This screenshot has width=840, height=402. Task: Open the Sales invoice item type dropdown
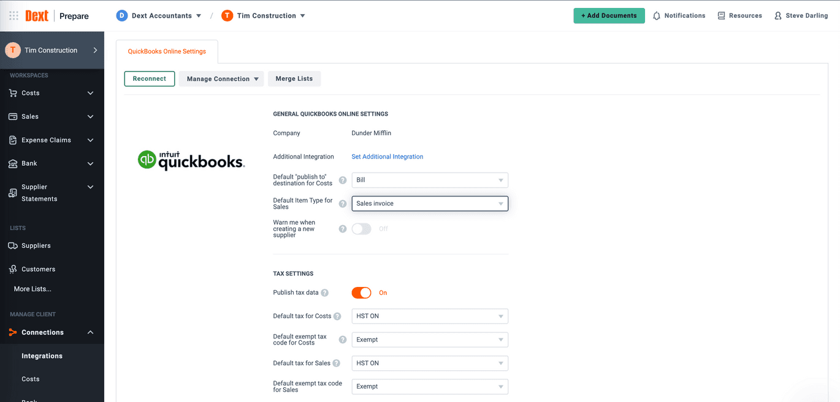click(430, 204)
